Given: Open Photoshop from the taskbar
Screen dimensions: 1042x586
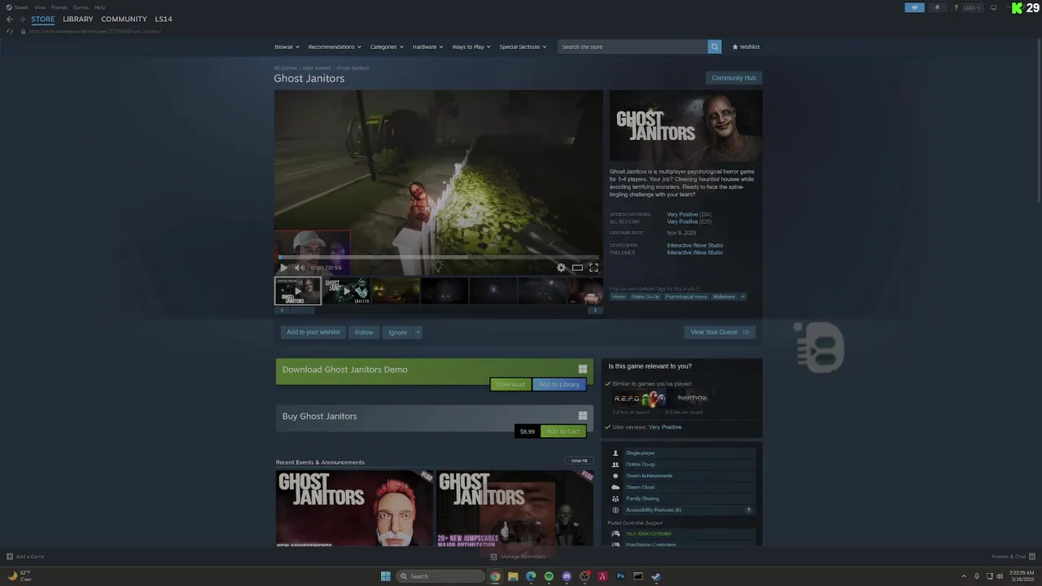Looking at the screenshot, I should [620, 576].
